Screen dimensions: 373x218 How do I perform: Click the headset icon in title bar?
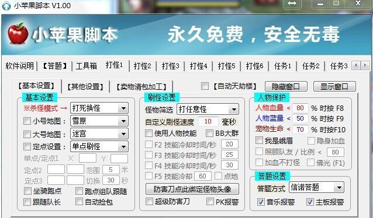(x=6, y=5)
